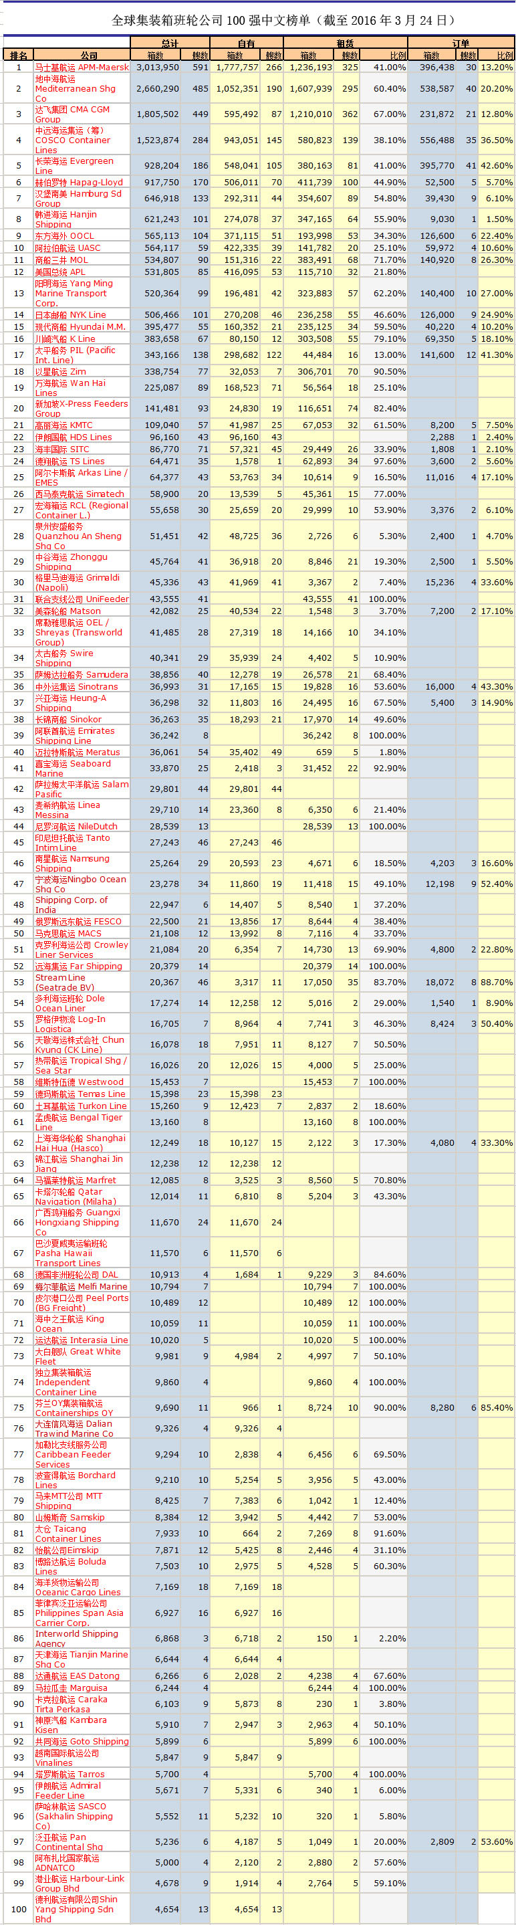516x1925 pixels.
Task: Click '迈拉特斯航运 Meratus' company name
Action: [78, 752]
